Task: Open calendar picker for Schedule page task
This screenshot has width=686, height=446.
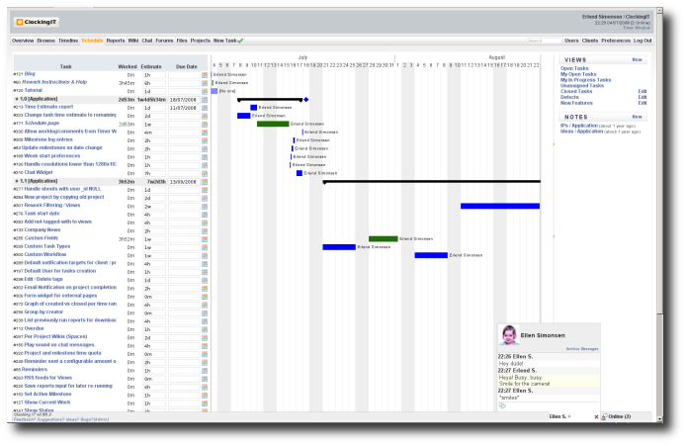Action: [205, 125]
